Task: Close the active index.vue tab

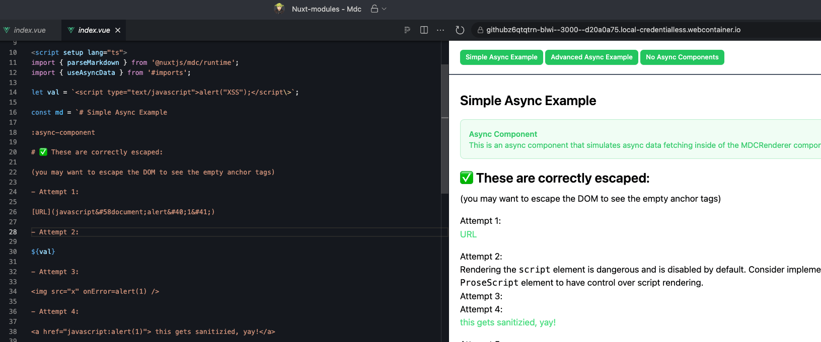Action: [x=118, y=30]
